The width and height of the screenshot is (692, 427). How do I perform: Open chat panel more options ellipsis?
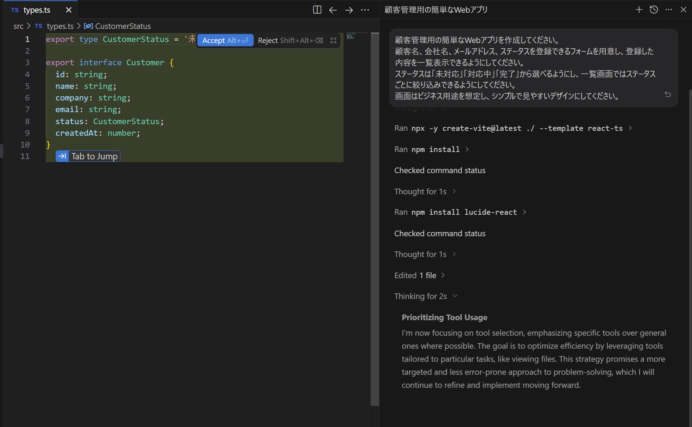click(669, 10)
